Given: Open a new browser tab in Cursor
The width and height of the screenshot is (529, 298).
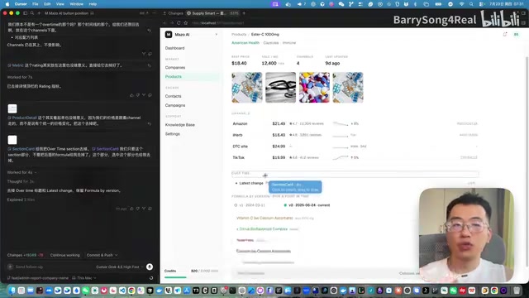Looking at the screenshot, I should 244,13.
